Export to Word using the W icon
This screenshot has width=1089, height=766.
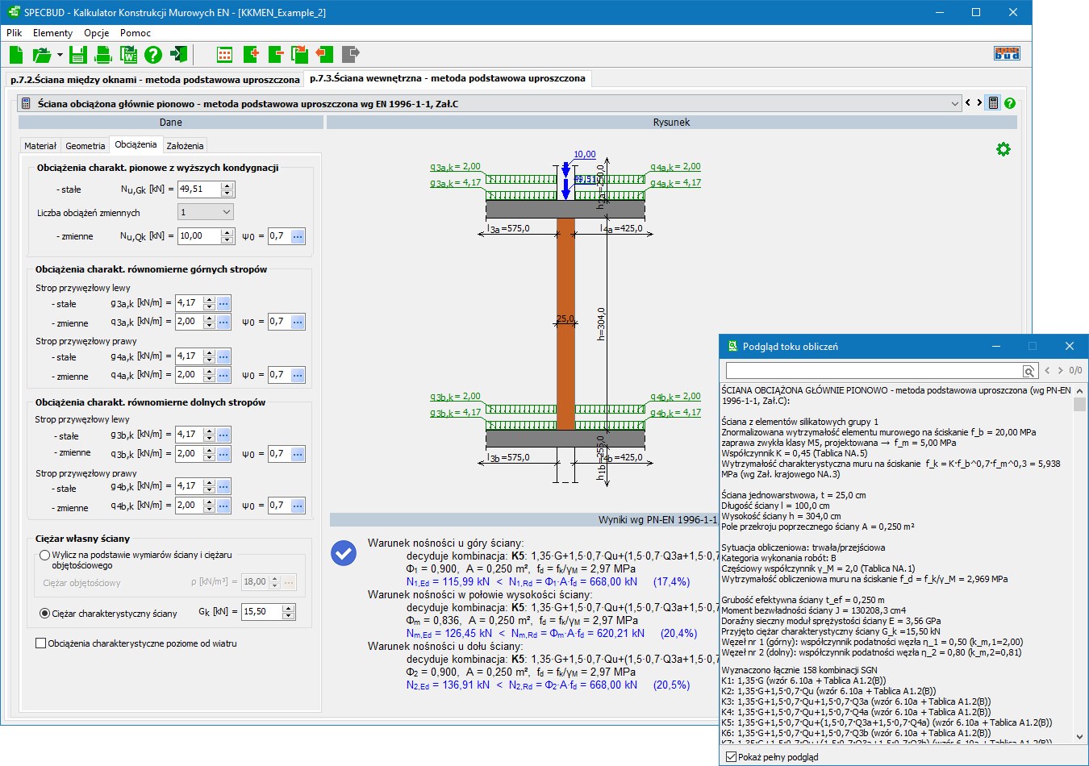128,55
